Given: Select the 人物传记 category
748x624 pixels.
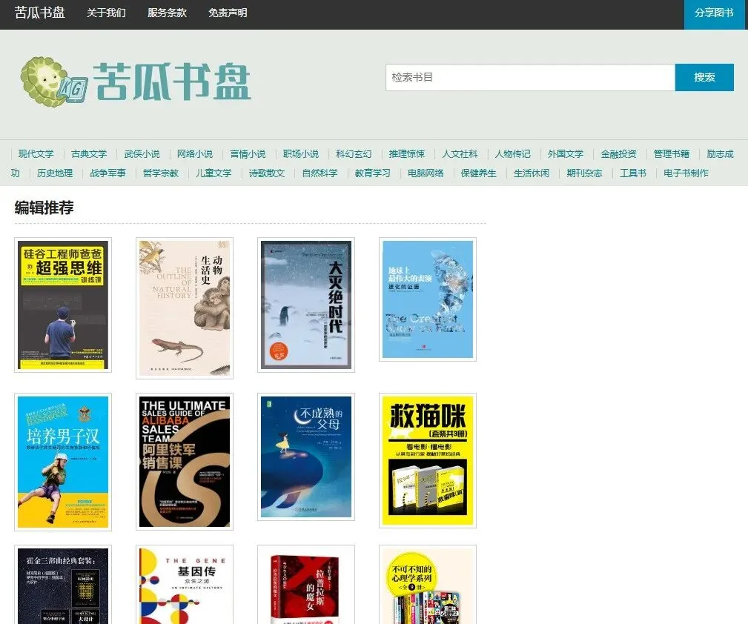Looking at the screenshot, I should click(512, 153).
